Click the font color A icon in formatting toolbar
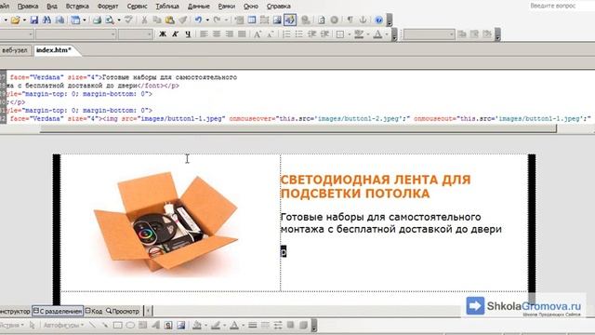The width and height of the screenshot is (595, 335). [377, 34]
